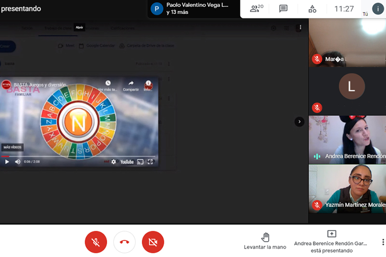Open YouTube video settings gear

click(x=113, y=162)
